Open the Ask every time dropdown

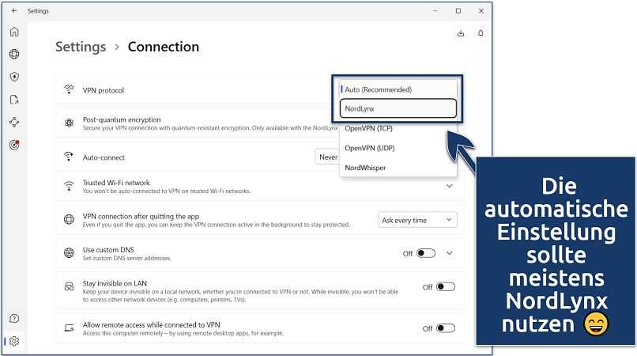[417, 220]
